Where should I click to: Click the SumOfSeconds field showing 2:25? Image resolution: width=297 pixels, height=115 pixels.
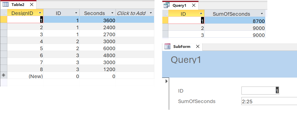pyautogui.click(x=269, y=102)
